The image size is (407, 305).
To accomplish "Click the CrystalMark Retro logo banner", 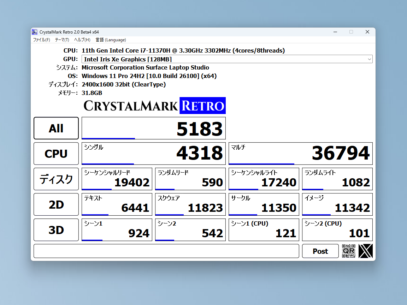I will [x=154, y=106].
